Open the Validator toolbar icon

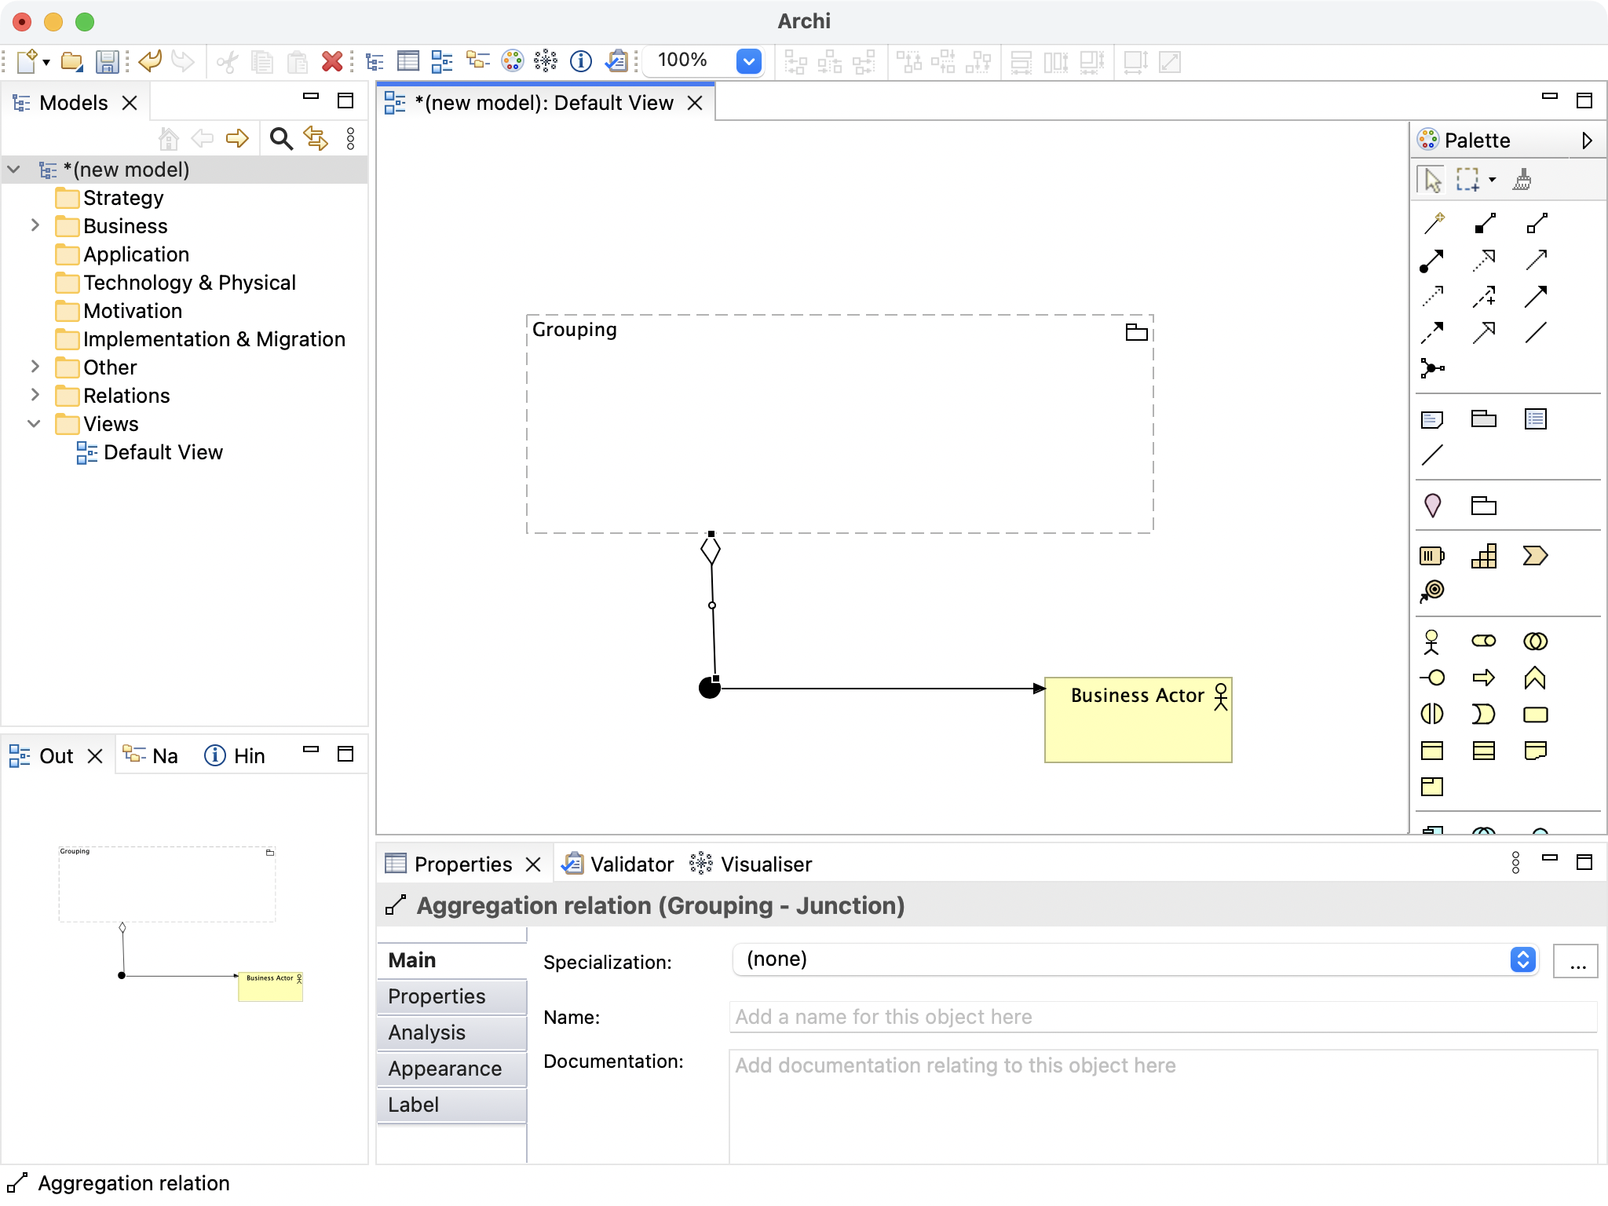point(616,61)
